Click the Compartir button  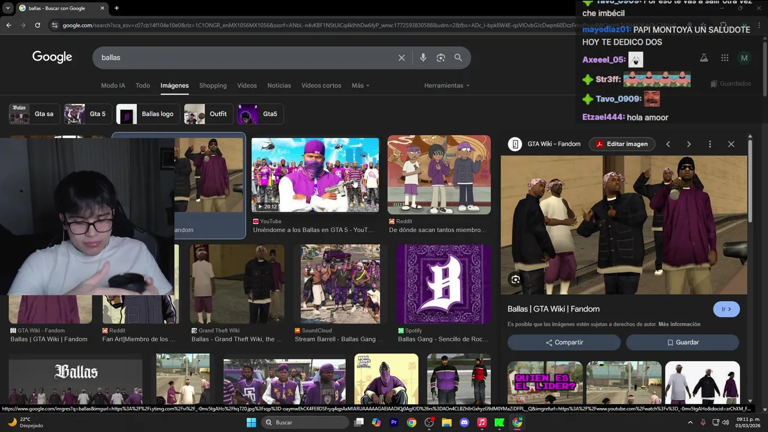564,343
